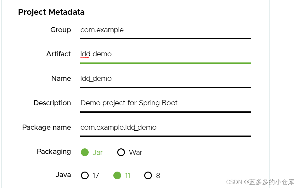Select the com.example Group value

tap(102, 30)
